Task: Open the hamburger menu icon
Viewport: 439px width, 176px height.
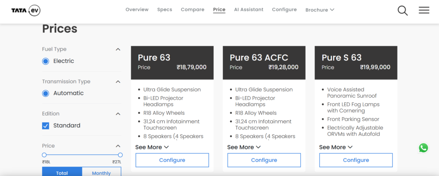Action: point(424,10)
